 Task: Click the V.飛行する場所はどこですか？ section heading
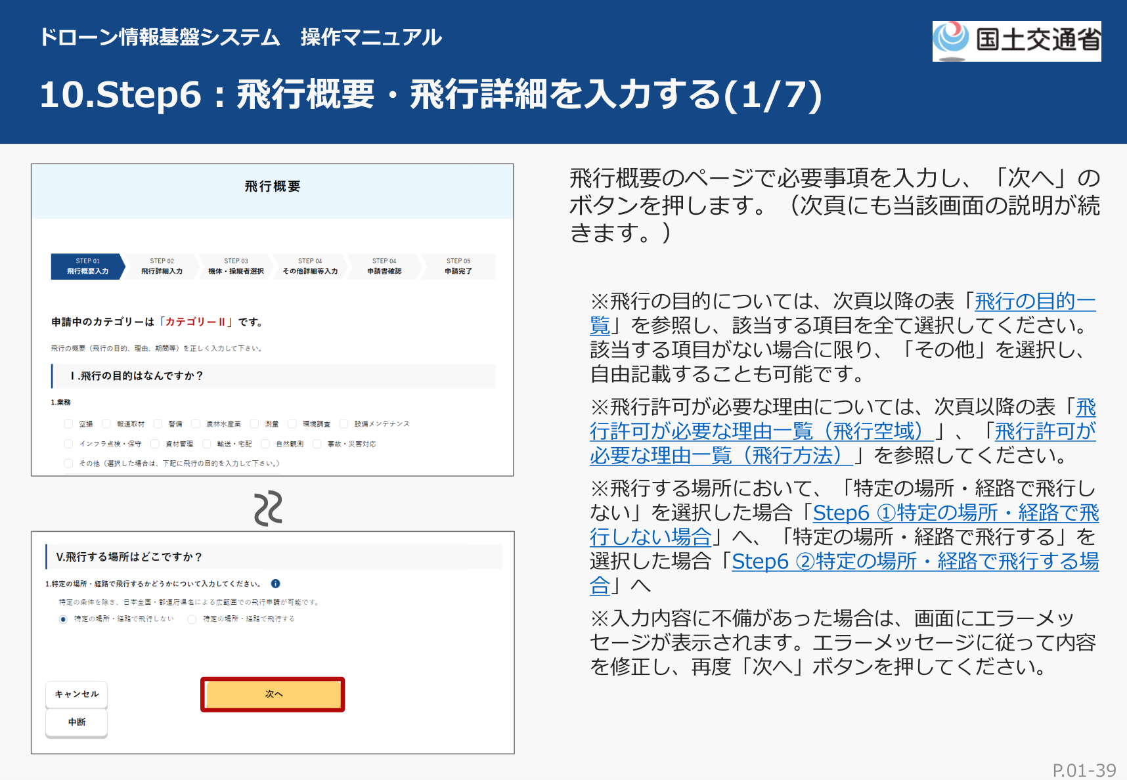(129, 557)
